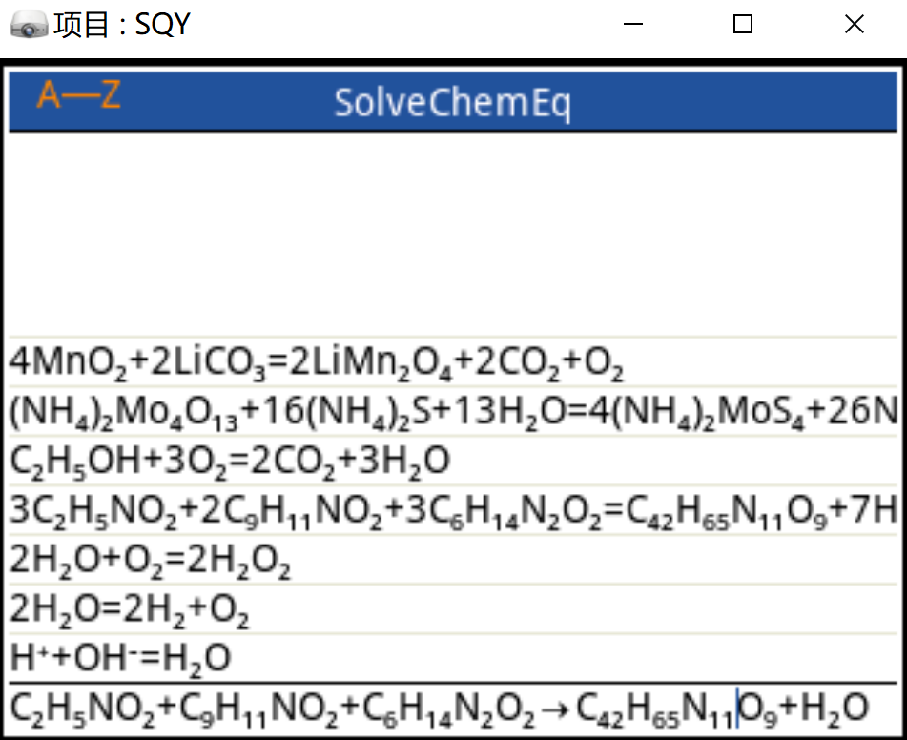Screen dimensions: 907x740
Task: Click the orange A—Z alpha indicator
Action: coord(79,94)
